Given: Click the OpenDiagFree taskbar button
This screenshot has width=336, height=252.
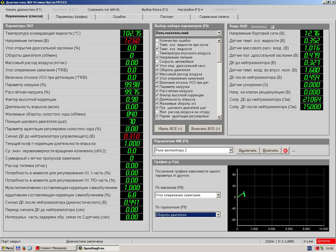Looking at the screenshot, I should pos(98,248).
